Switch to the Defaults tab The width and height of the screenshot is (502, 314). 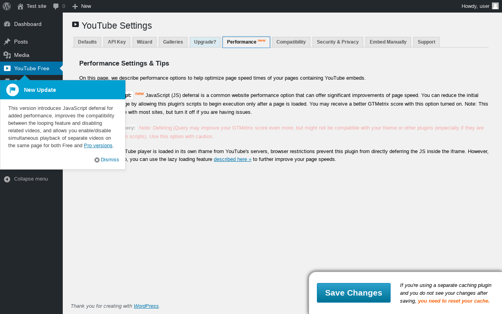(x=87, y=42)
